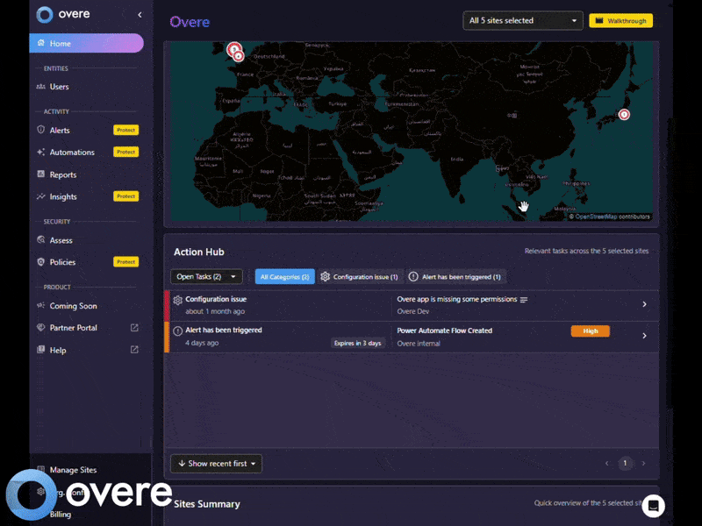The height and width of the screenshot is (526, 702).
Task: Navigate to Insights
Action: [x=63, y=196]
